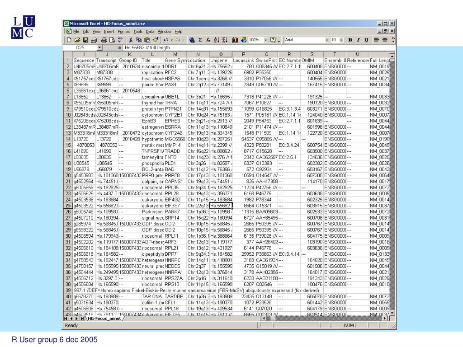The height and width of the screenshot is (347, 463).
Task: Click the Select All corner button
Action: [68, 54]
